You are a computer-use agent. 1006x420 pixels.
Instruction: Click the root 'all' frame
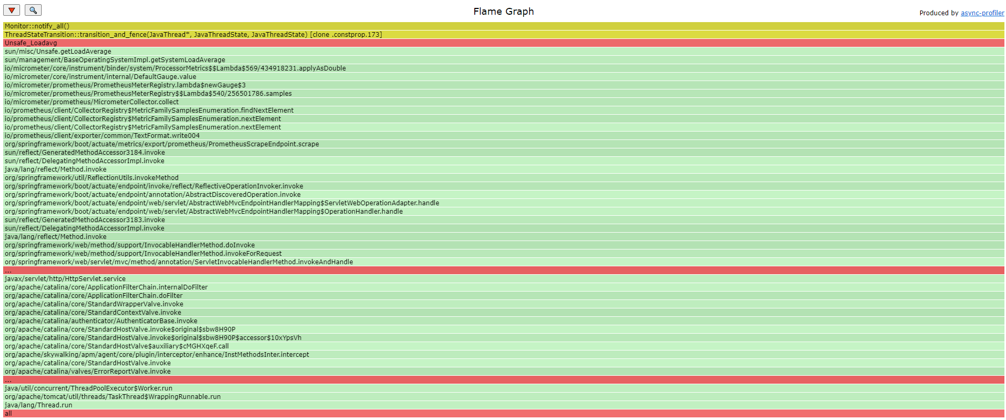503,414
